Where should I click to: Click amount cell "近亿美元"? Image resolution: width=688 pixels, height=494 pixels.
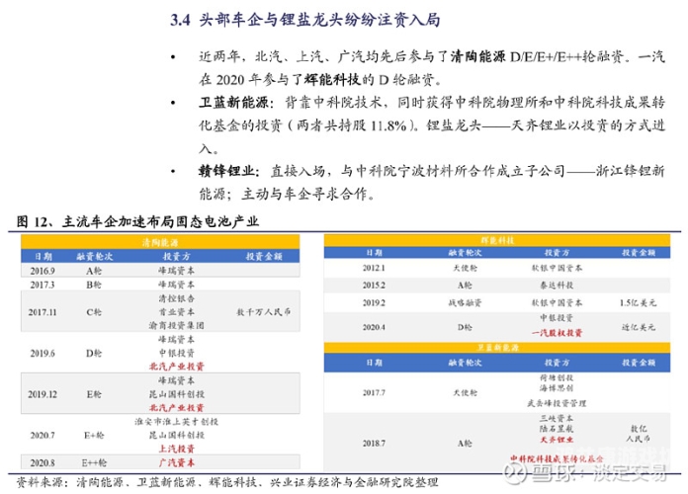639,327
